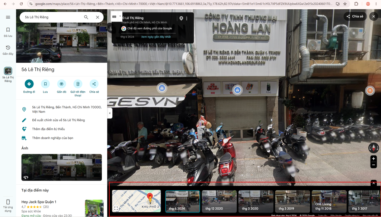Click Đề xuất chỉnh sửa về 56 Lê Thị Riêng
This screenshot has height=217, width=381.
click(x=62, y=120)
